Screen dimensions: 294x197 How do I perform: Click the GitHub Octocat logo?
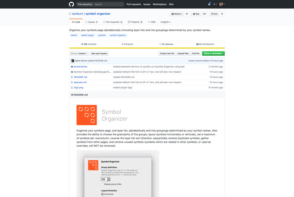(72, 4)
